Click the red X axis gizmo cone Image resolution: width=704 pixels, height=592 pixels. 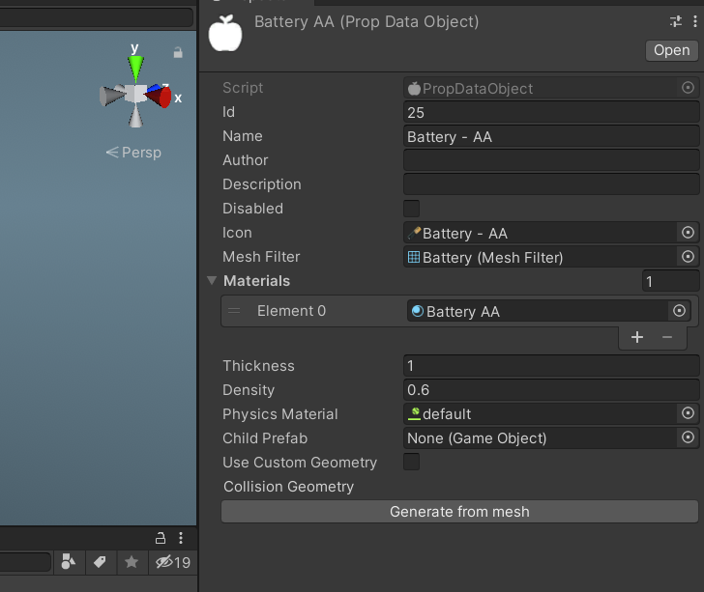160,97
